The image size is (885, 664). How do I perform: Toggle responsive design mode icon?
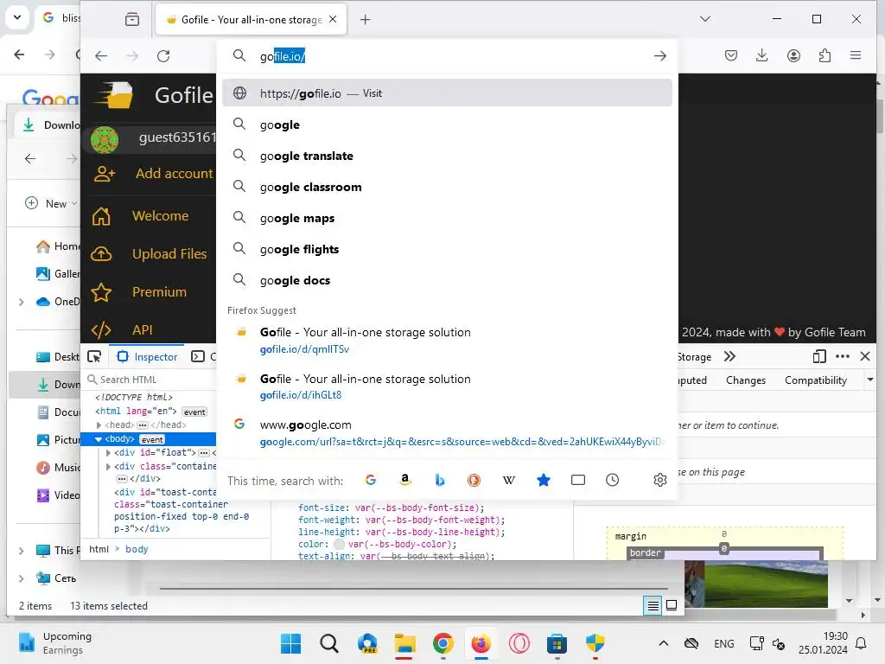coord(819,356)
